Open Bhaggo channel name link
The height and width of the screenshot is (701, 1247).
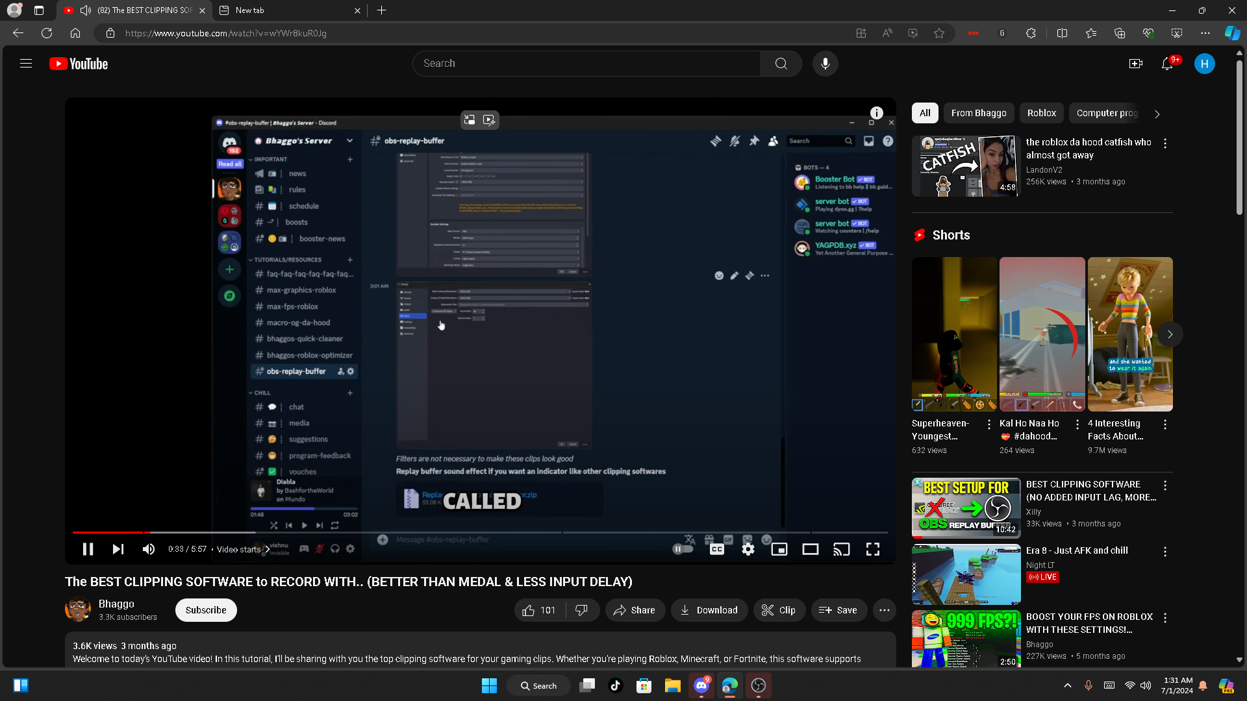116,604
